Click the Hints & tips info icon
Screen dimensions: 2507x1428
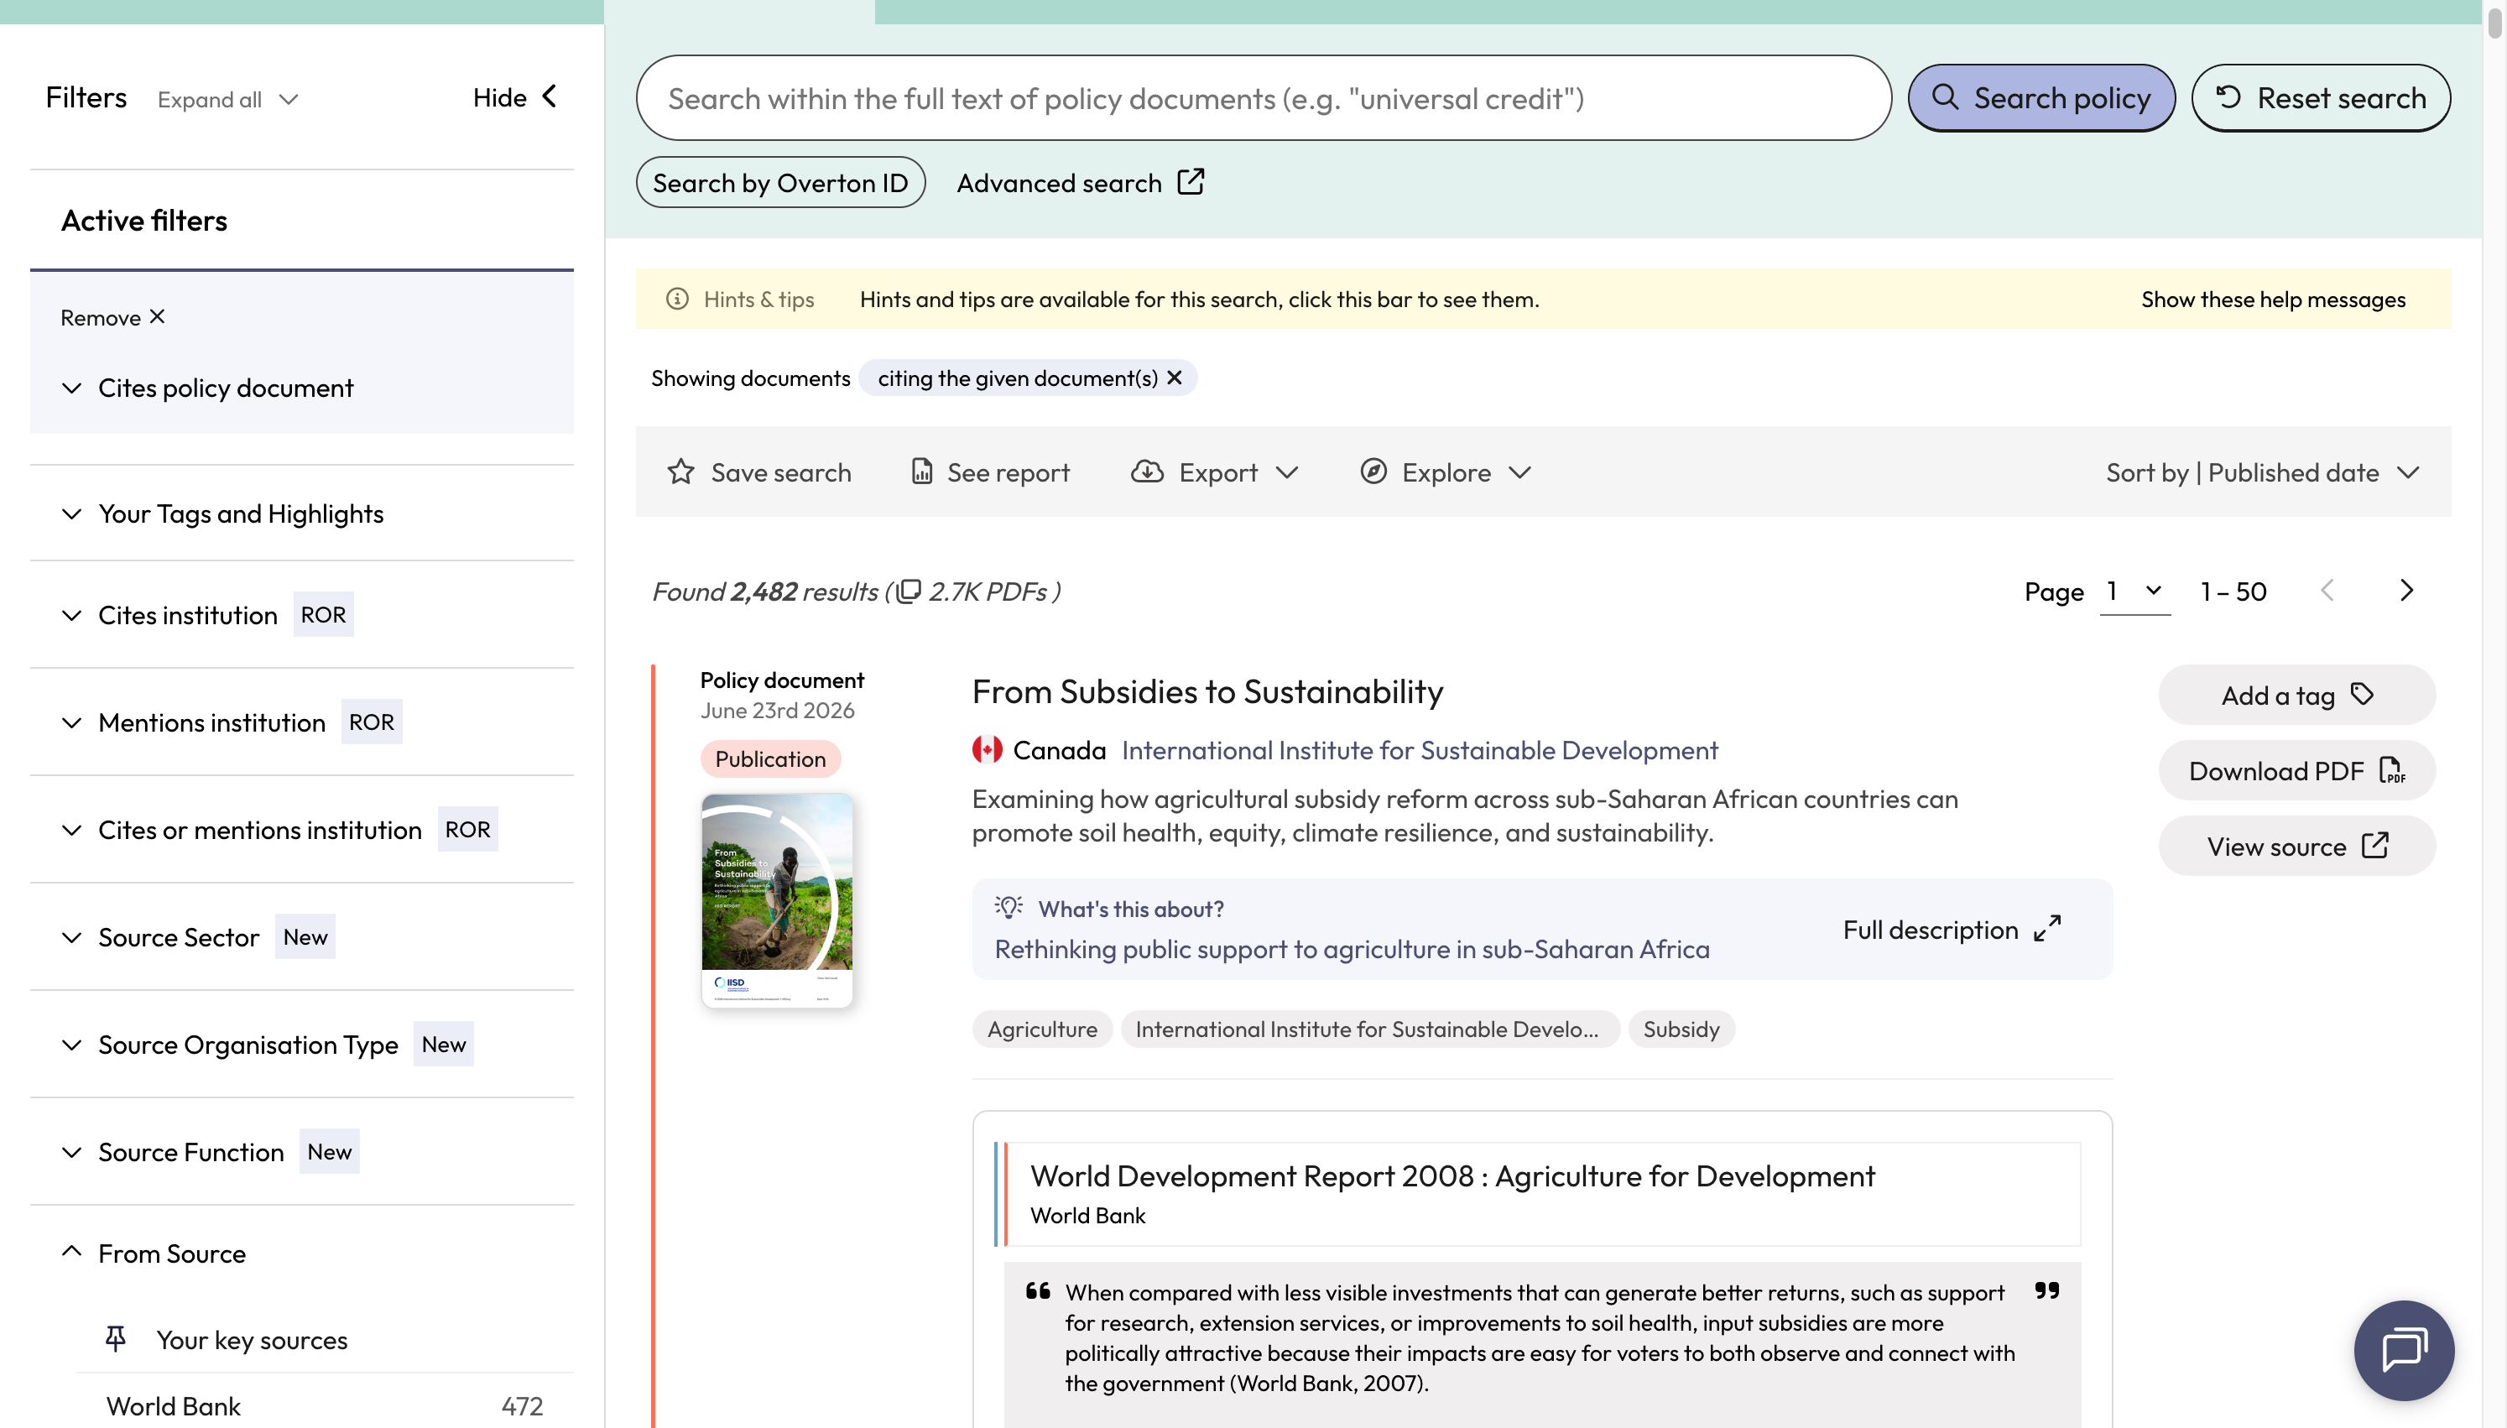677,300
